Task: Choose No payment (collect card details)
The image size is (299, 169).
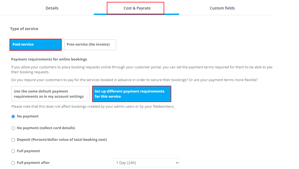Action: (13, 128)
